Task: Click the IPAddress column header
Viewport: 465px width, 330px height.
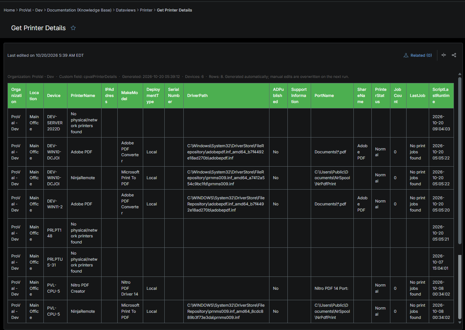Action: pos(109,96)
